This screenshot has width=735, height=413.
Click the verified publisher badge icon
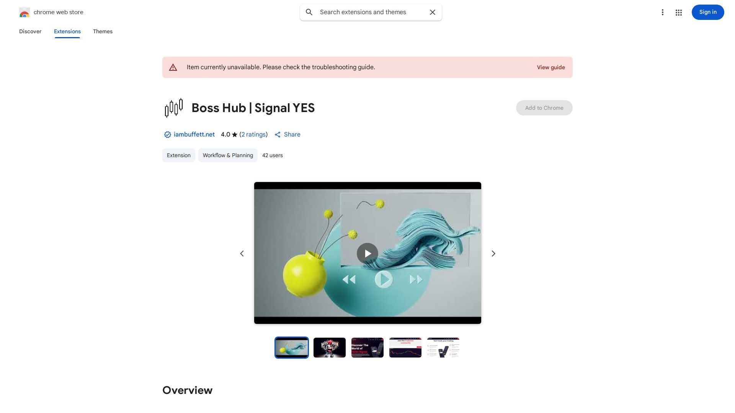167,135
